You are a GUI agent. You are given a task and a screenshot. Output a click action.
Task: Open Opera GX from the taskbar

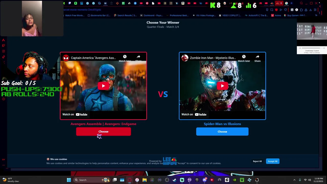[130, 180]
